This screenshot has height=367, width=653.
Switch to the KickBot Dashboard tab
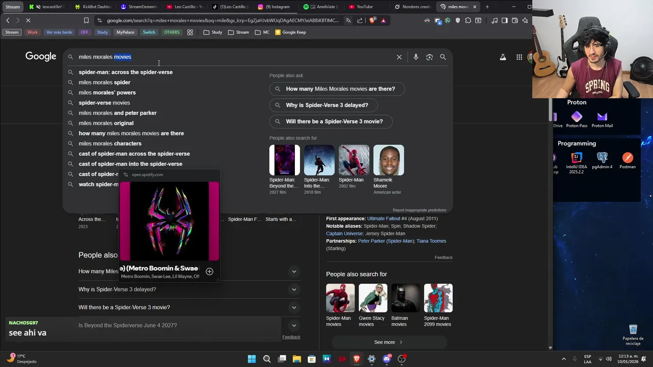(92, 7)
